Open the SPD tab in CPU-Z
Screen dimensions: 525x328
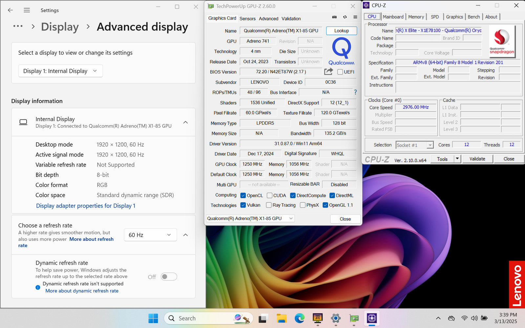click(435, 17)
